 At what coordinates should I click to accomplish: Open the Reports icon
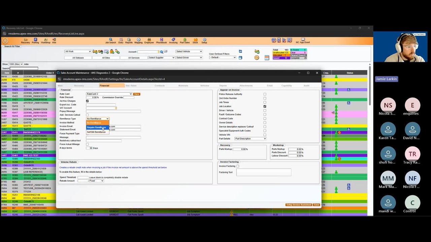click(x=129, y=41)
